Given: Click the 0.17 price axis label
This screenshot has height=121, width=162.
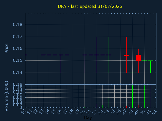Looking at the screenshot, I should pyautogui.click(x=17, y=37).
